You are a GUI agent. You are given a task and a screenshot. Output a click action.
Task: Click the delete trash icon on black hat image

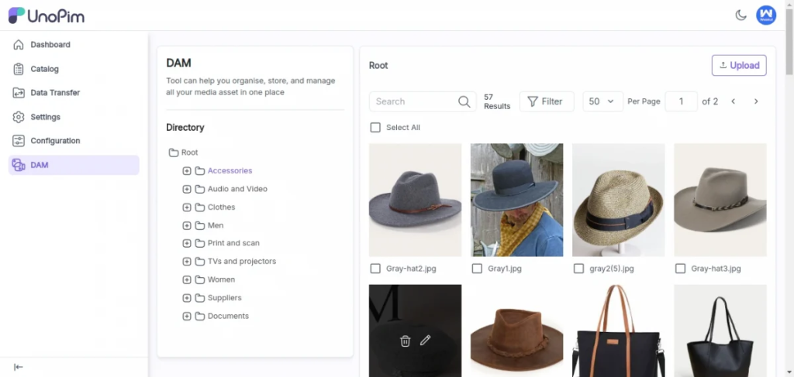405,341
